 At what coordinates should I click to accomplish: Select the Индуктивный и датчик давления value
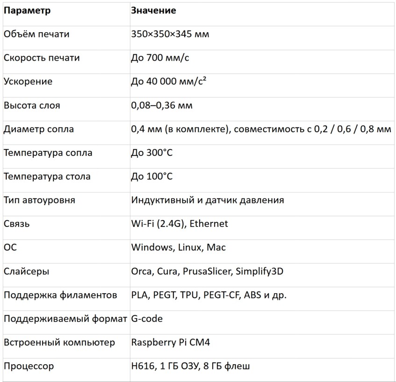(x=208, y=200)
